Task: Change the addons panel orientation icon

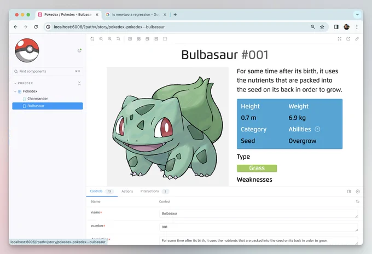Action: [349, 192]
